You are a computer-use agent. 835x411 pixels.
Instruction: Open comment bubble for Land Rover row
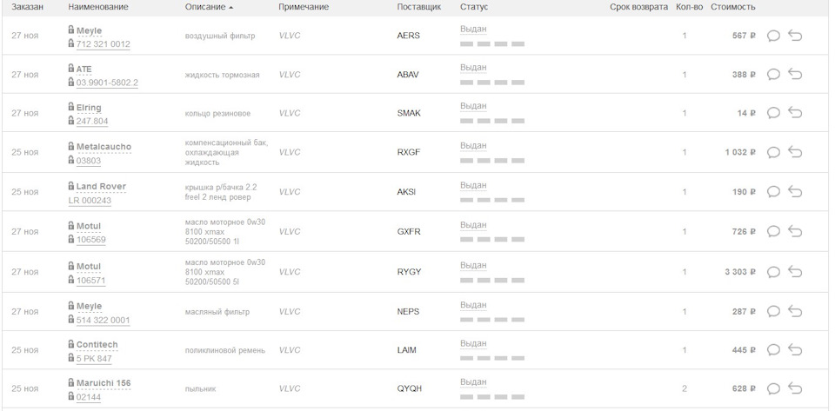pyautogui.click(x=772, y=192)
